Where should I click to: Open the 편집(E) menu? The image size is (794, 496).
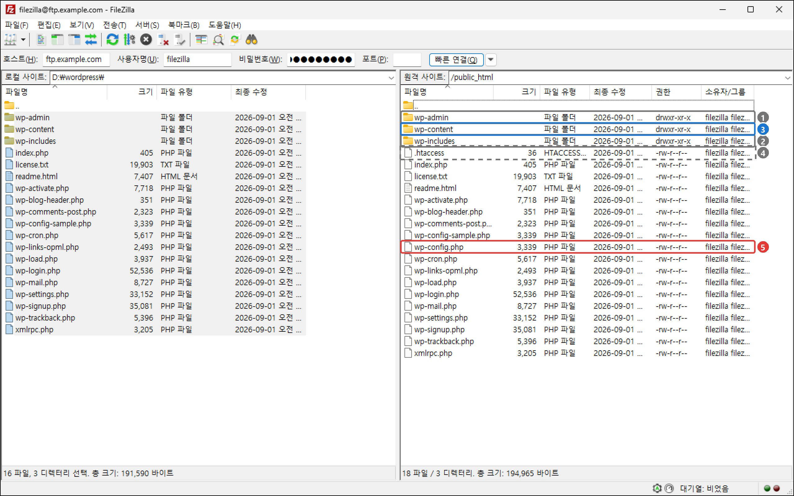point(49,25)
